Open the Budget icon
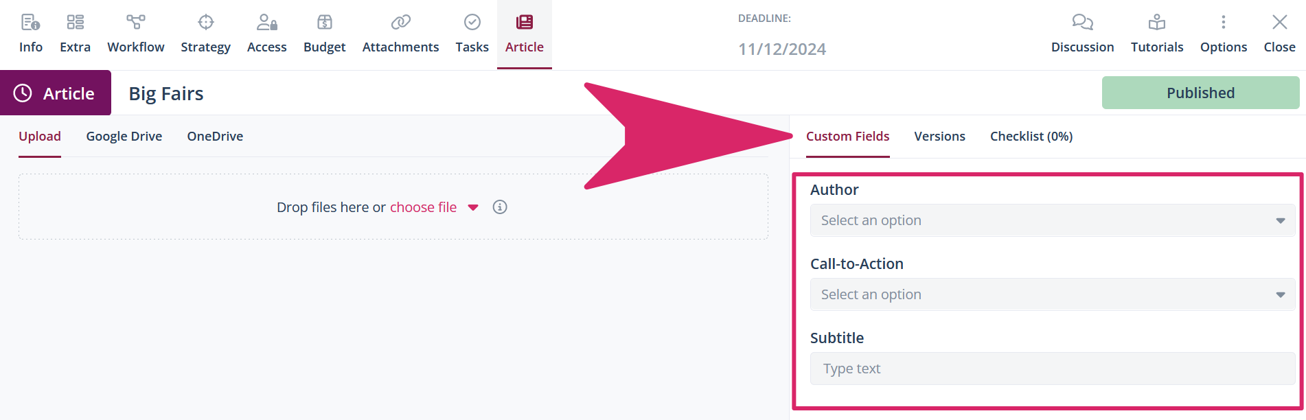The image size is (1306, 420). click(x=325, y=23)
